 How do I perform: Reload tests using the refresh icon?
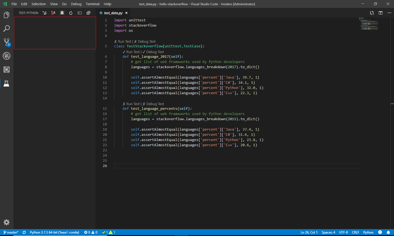71,13
